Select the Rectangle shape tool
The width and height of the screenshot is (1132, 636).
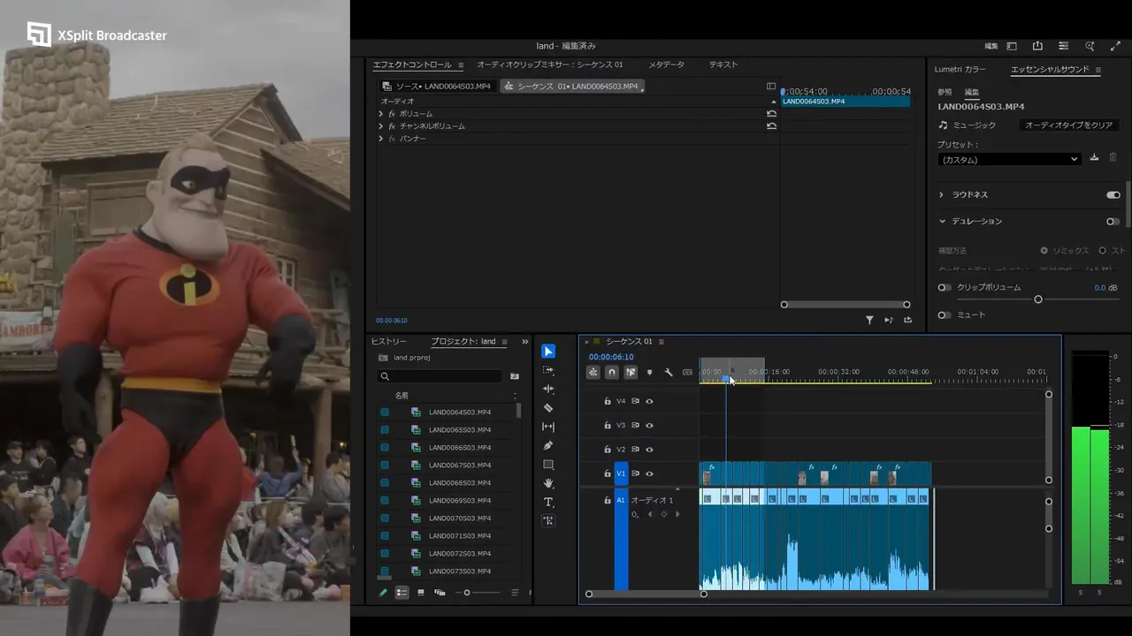[548, 465]
